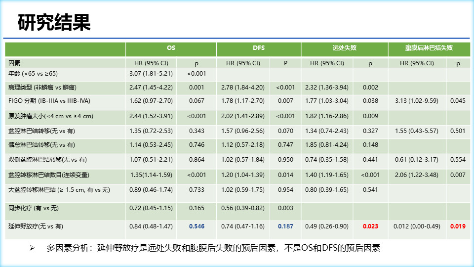Click the 年龄 (<65 vs ≥65) row label
The image size is (474, 267).
tap(33, 74)
